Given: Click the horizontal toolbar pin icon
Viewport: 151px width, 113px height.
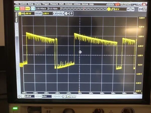Looking at the screenshot, I should tap(74, 96).
